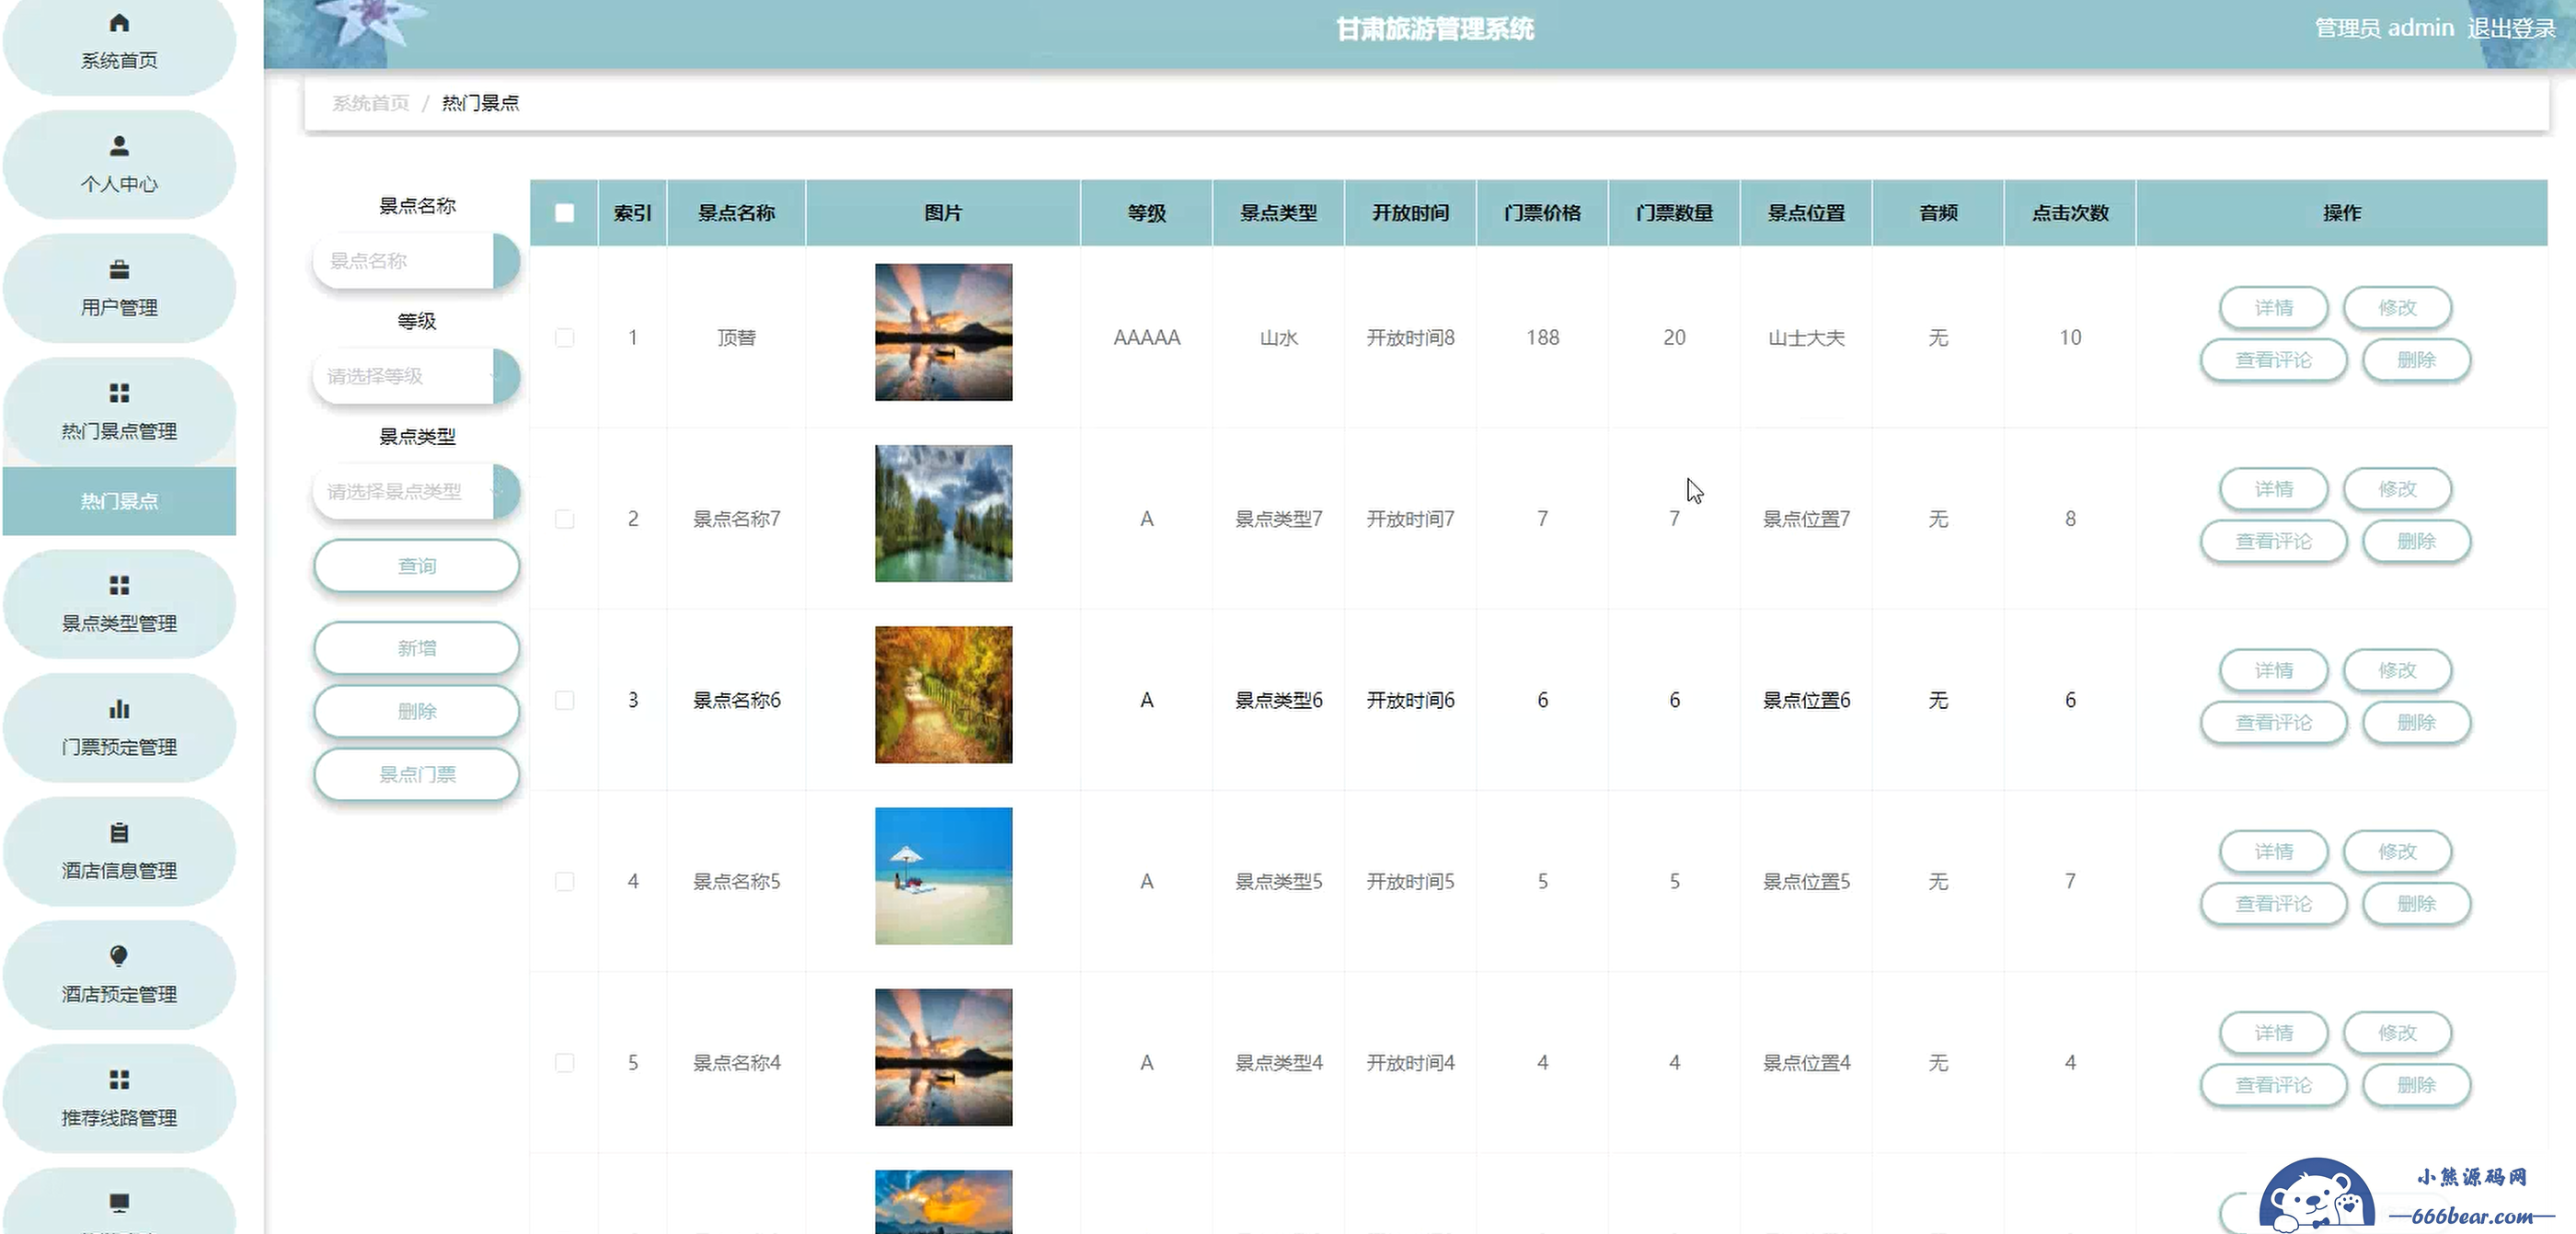Click the person icon for 个人中心
2576x1234 pixels.
(x=119, y=146)
